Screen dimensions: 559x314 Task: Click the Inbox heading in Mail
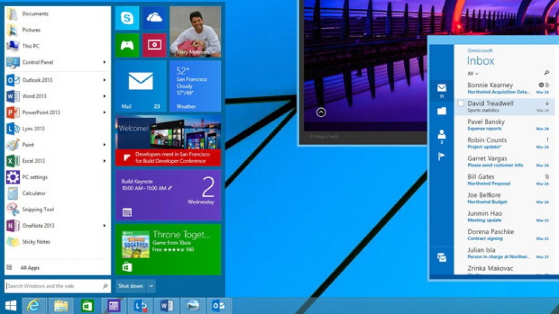coord(481,61)
